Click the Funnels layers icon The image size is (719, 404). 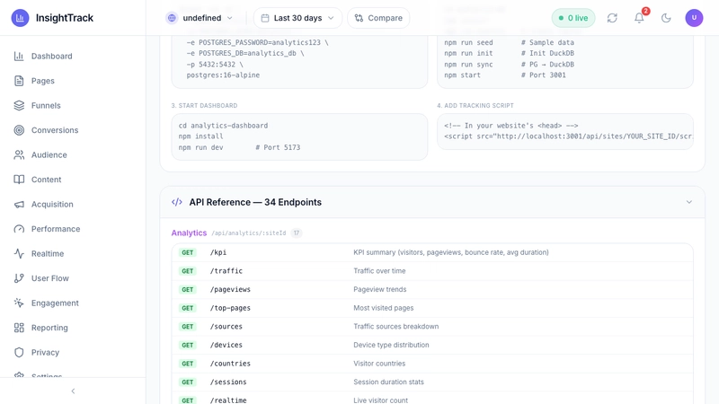(19, 105)
